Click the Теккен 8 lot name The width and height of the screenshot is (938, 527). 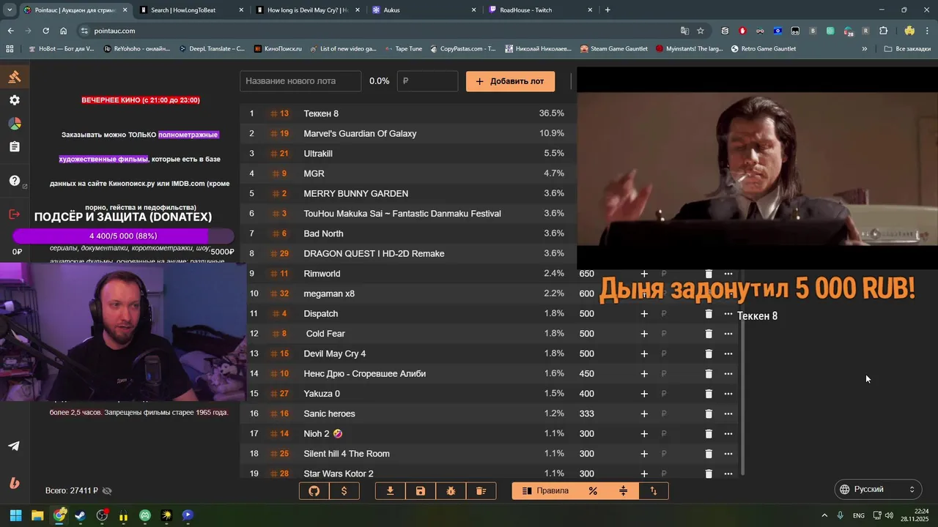point(321,113)
